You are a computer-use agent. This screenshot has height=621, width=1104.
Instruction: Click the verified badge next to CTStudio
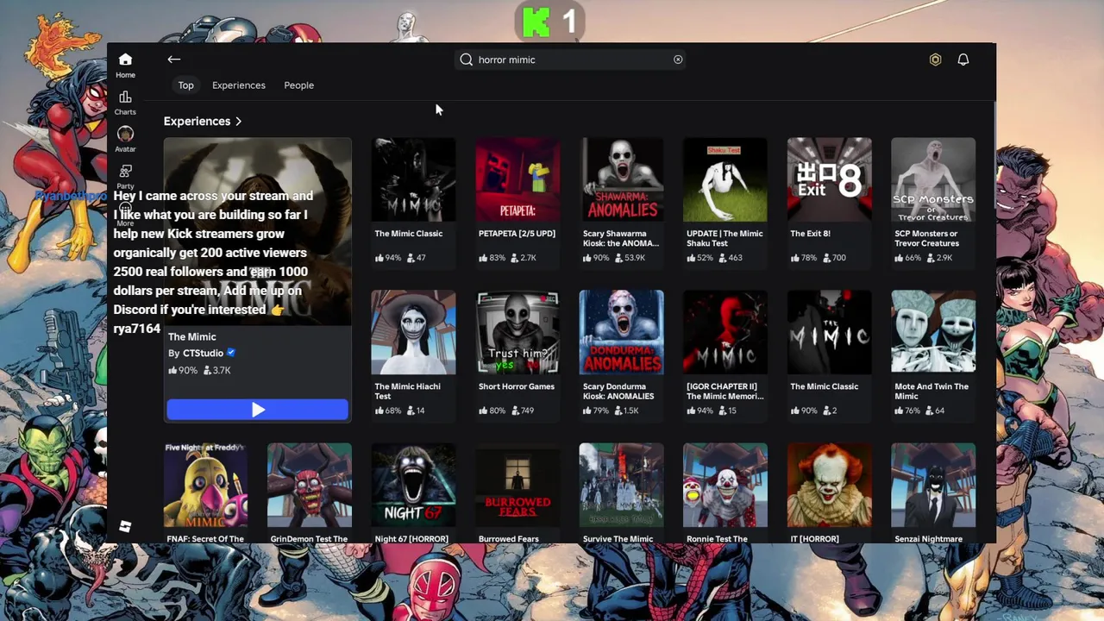(230, 353)
